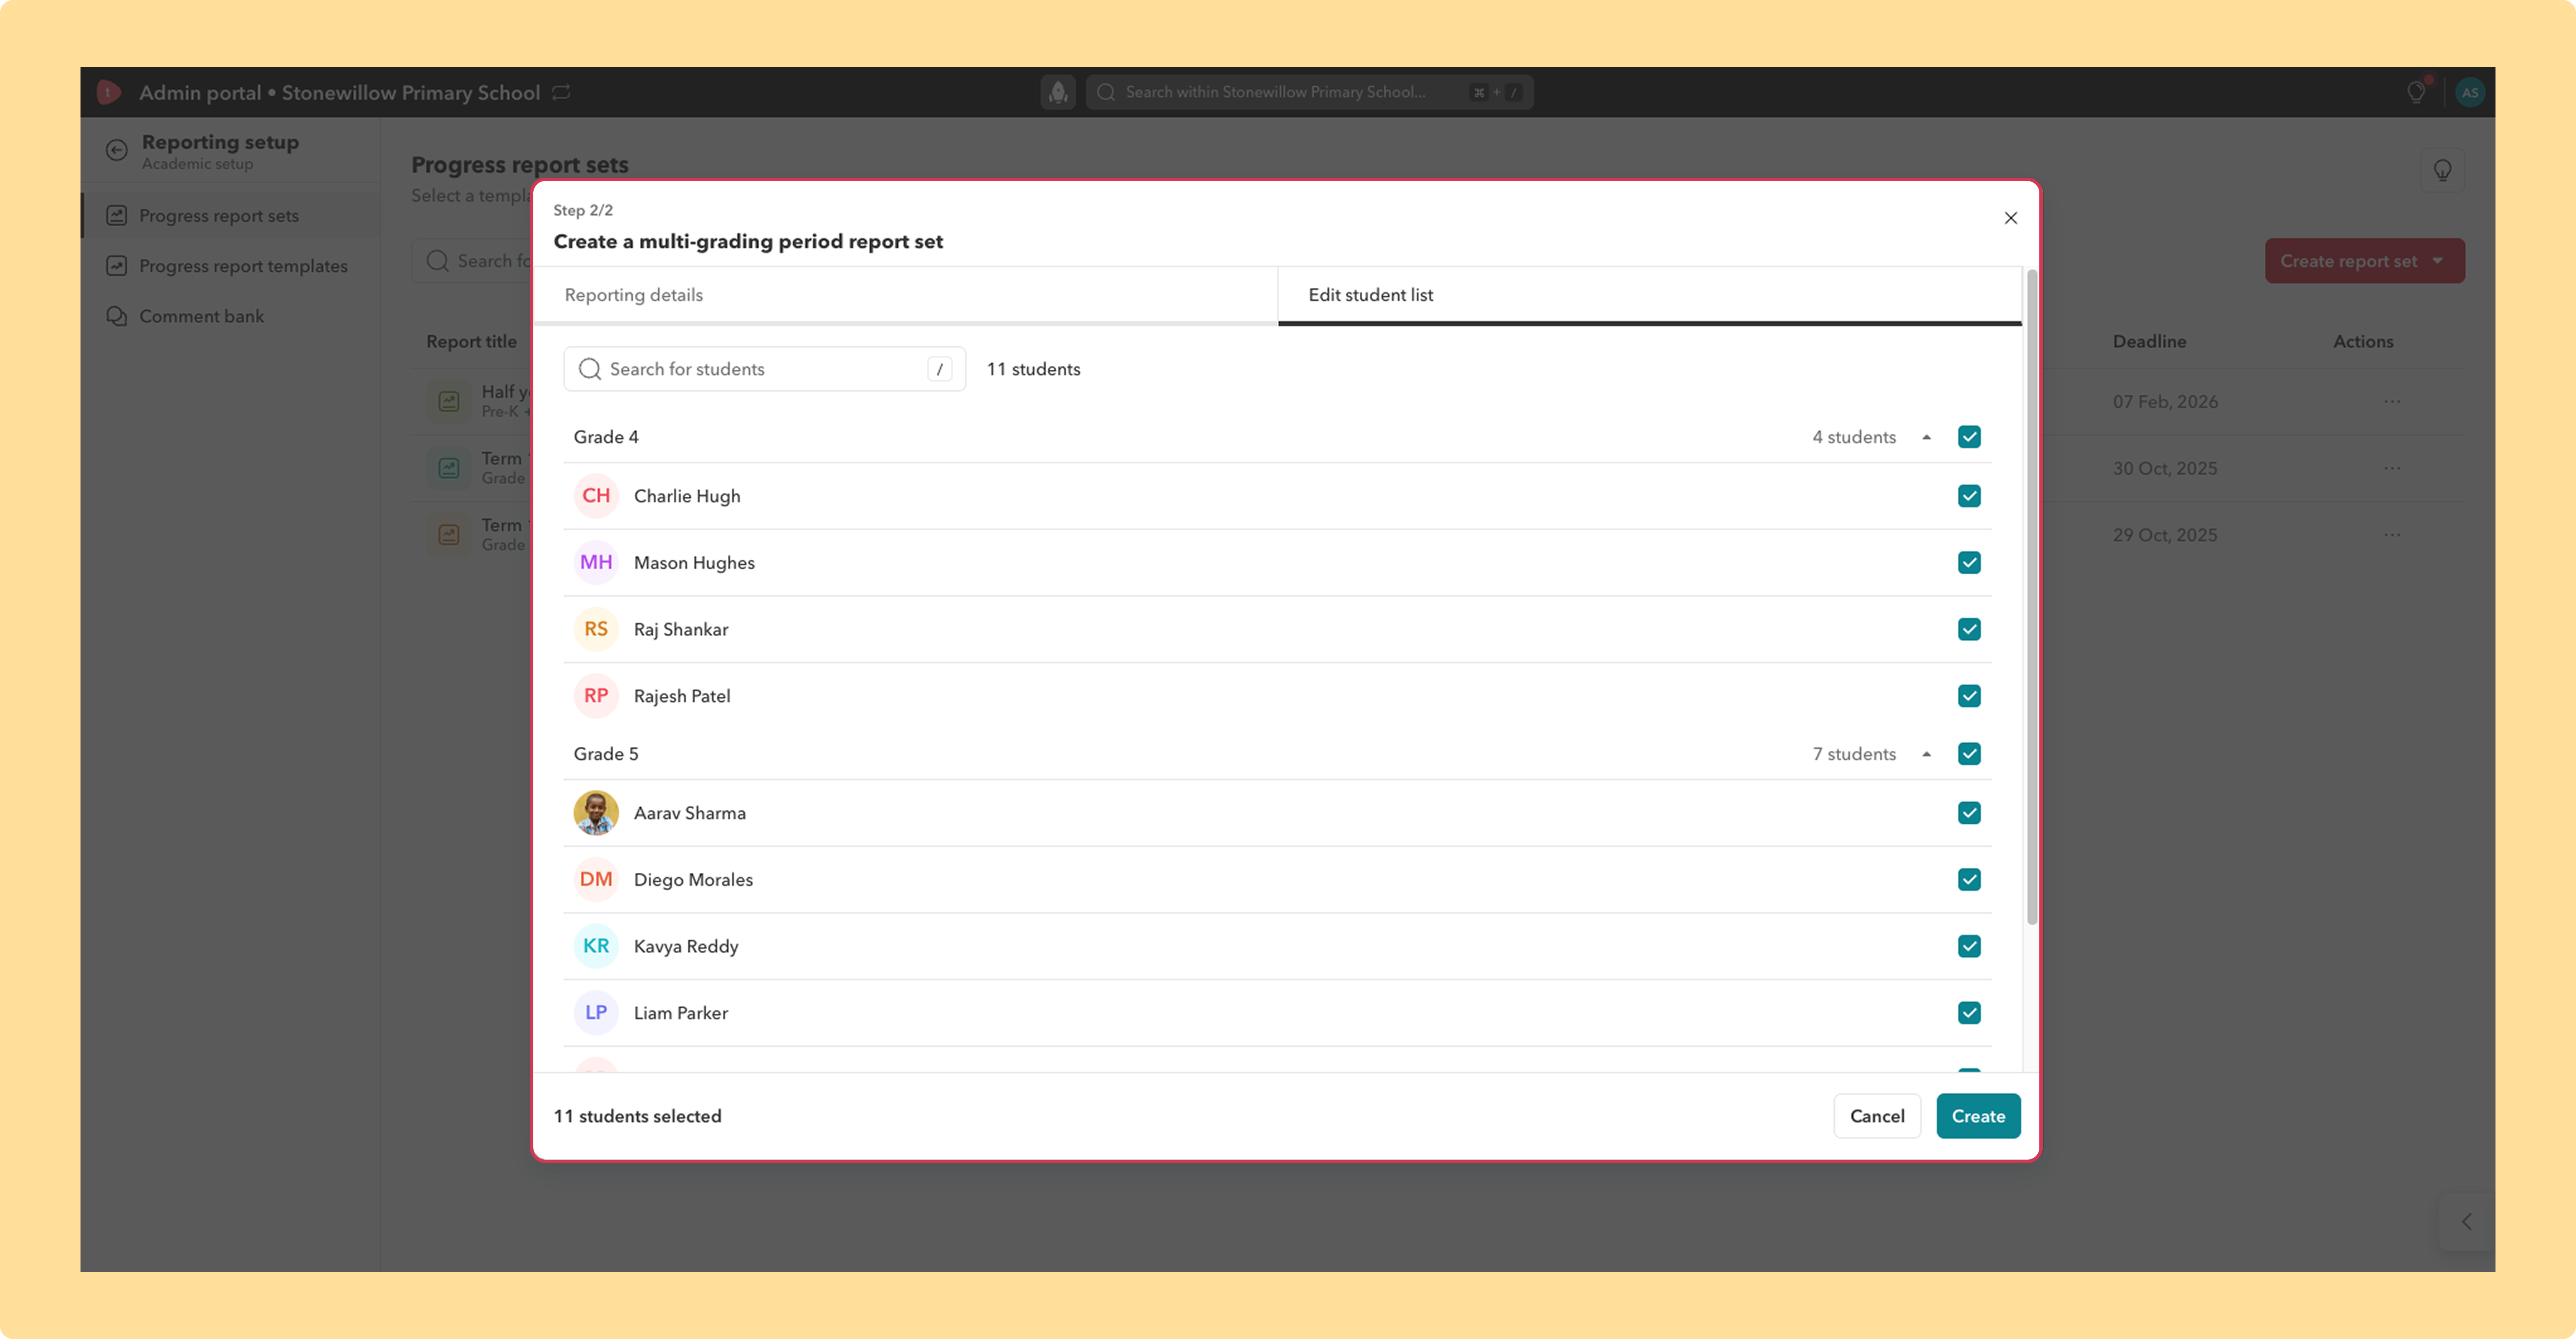Click the lightbulb tips icon below the top bar
This screenshot has height=1339, width=2576.
coord(2442,171)
